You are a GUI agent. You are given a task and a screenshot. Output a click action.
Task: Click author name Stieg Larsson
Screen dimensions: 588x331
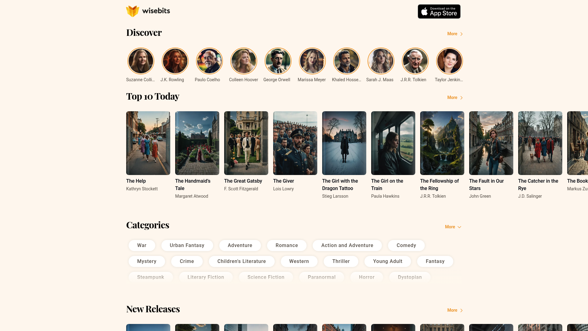point(335,196)
